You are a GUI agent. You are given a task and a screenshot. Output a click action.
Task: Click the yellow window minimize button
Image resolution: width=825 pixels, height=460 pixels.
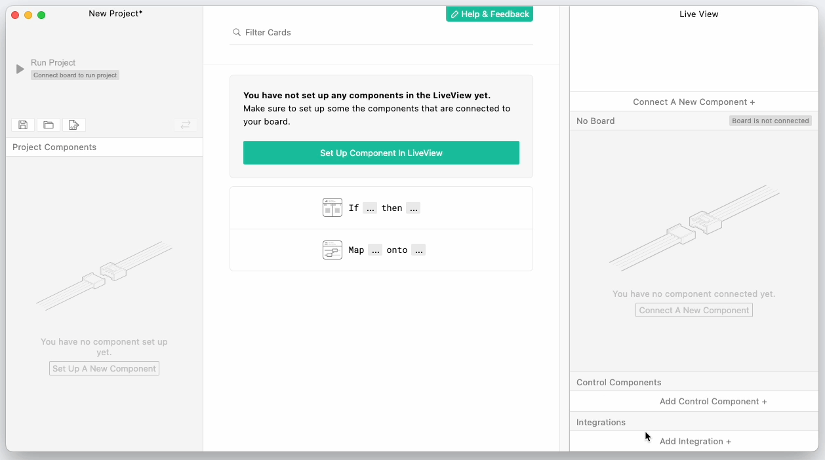28,14
